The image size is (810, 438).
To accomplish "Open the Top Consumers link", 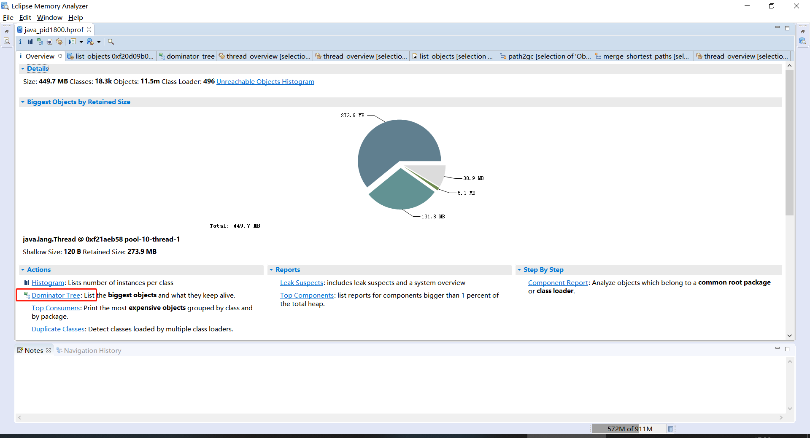I will 56,308.
